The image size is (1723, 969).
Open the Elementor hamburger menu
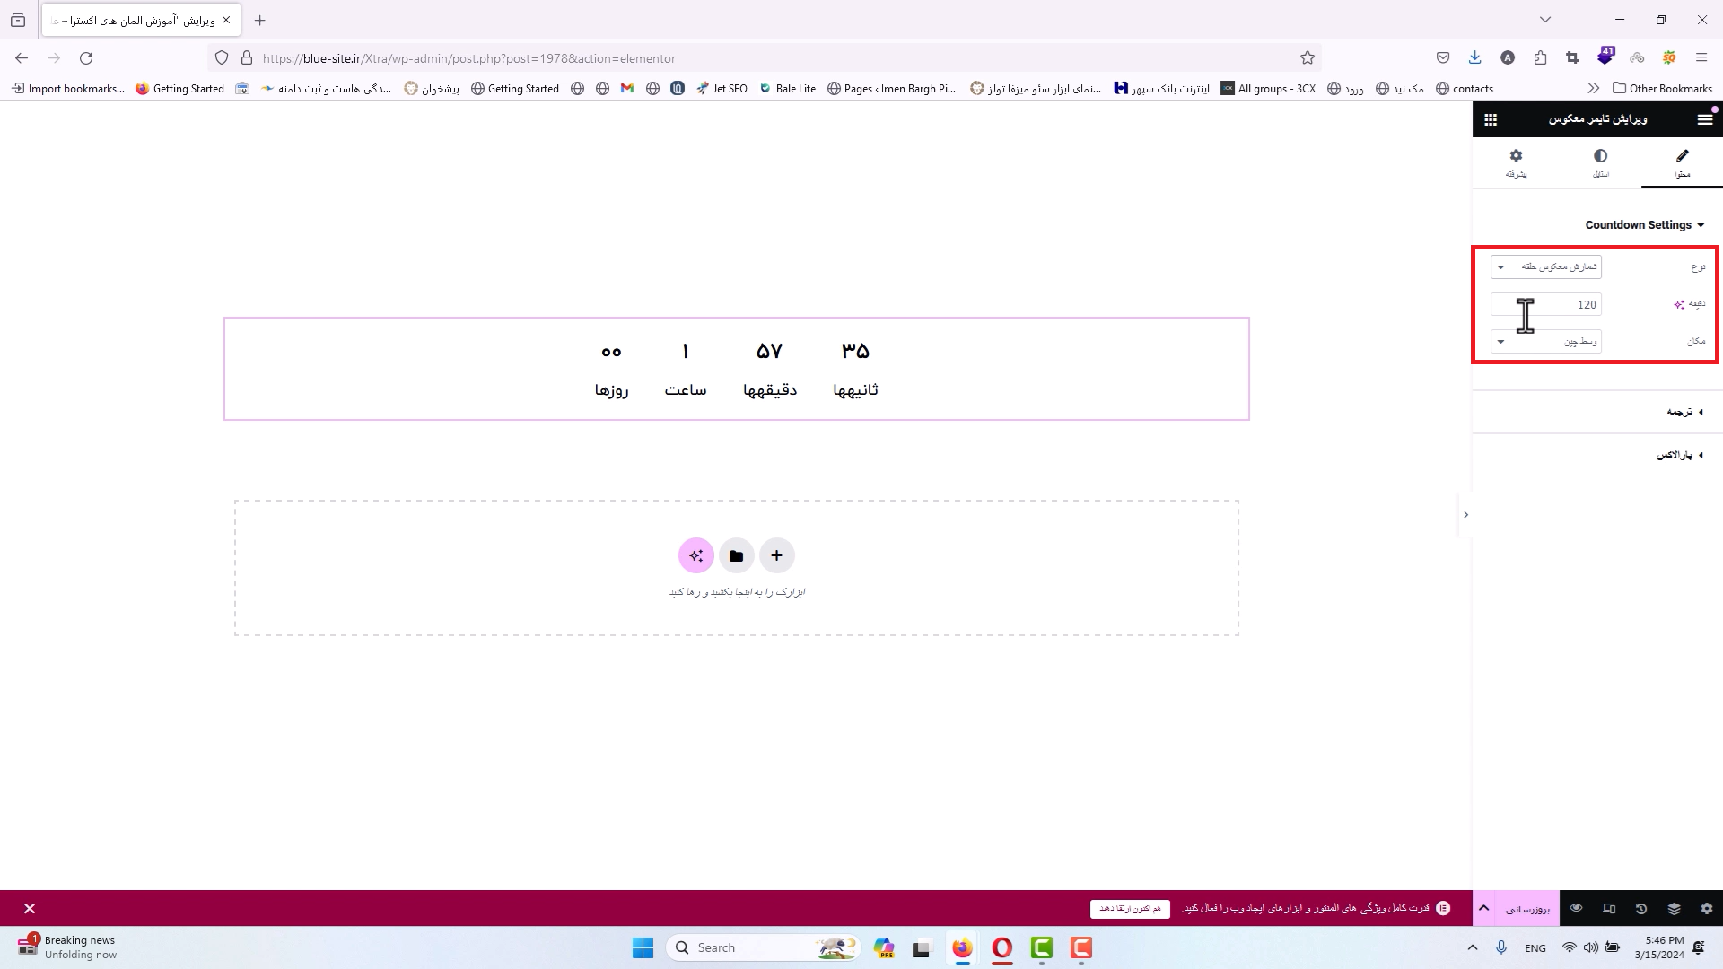click(x=1705, y=119)
